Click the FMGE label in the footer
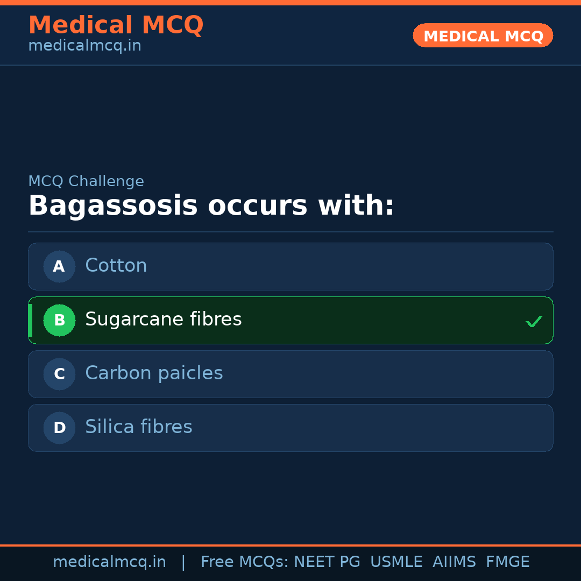This screenshot has width=581, height=581. (507, 562)
